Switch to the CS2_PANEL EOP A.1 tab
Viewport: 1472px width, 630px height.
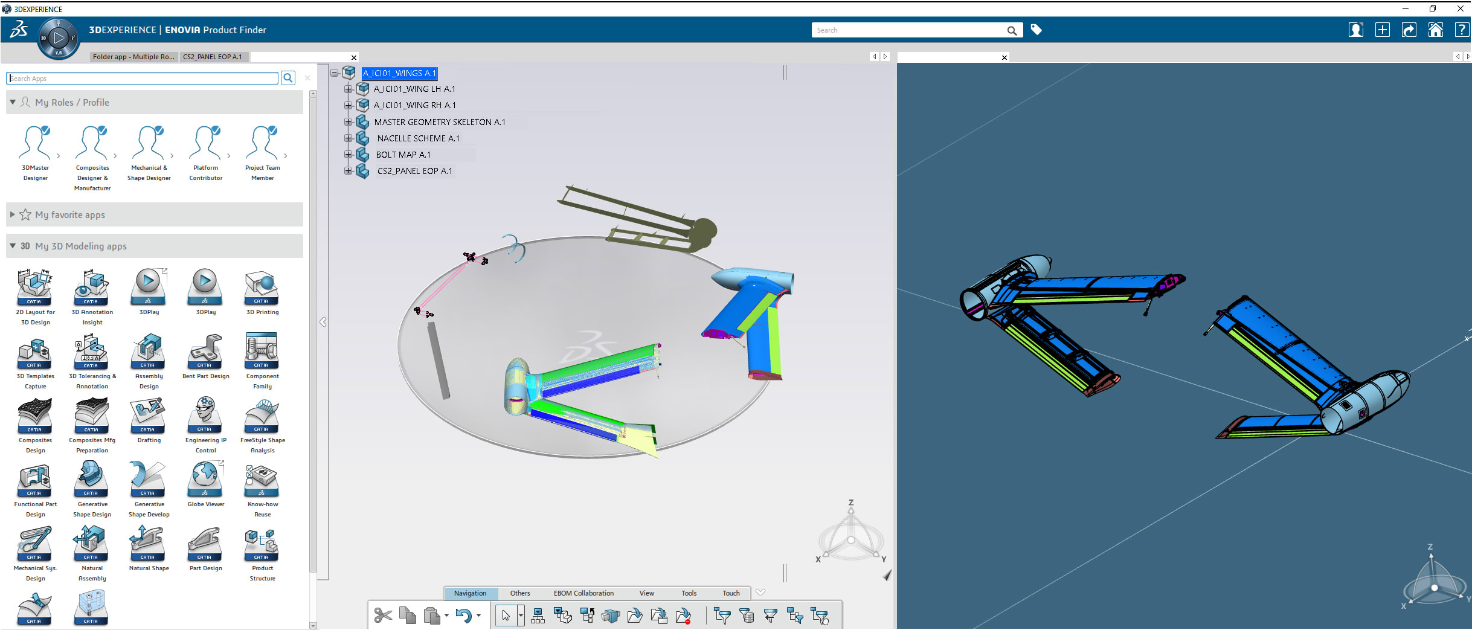click(x=213, y=57)
